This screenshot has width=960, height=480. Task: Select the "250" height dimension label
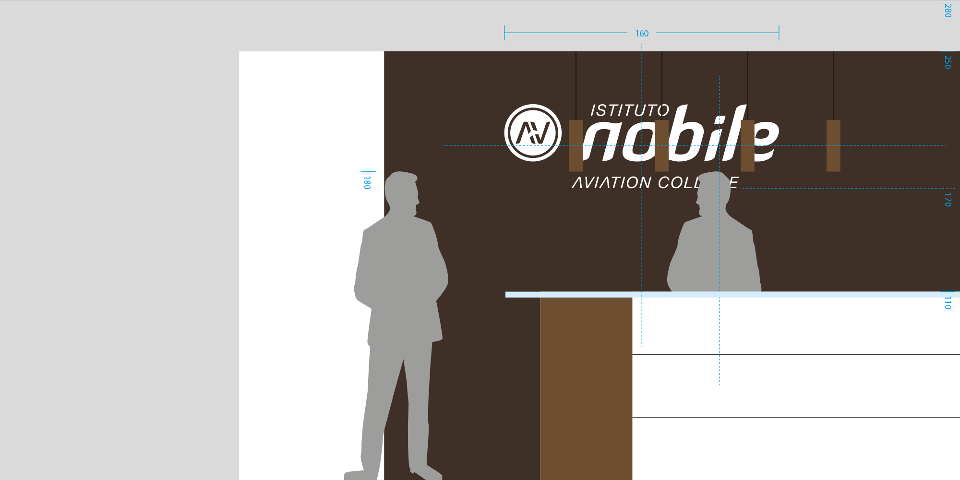pos(948,62)
